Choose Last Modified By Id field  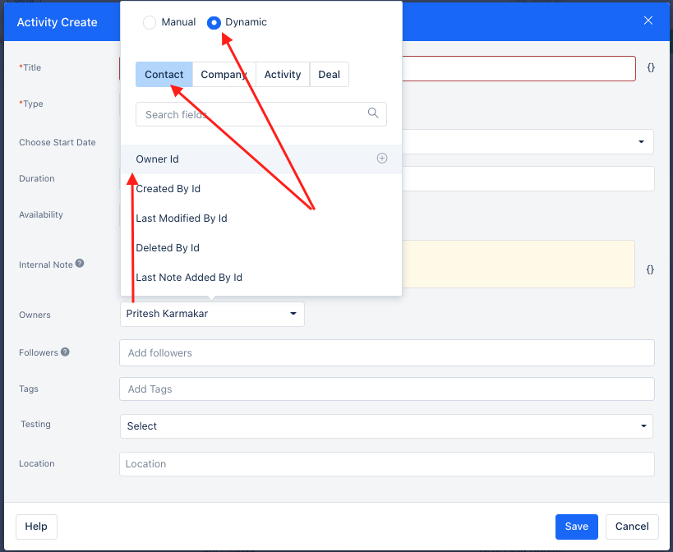[x=261, y=218]
